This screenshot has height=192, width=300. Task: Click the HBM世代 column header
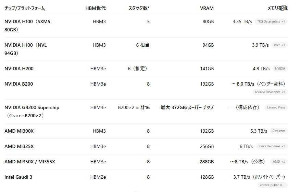[x=96, y=8]
